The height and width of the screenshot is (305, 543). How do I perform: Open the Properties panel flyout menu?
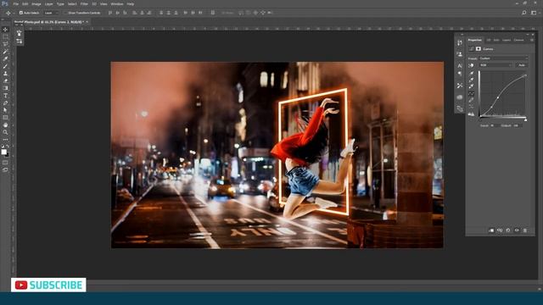point(532,40)
